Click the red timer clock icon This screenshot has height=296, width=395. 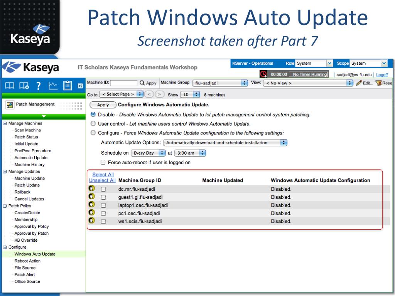(263, 74)
